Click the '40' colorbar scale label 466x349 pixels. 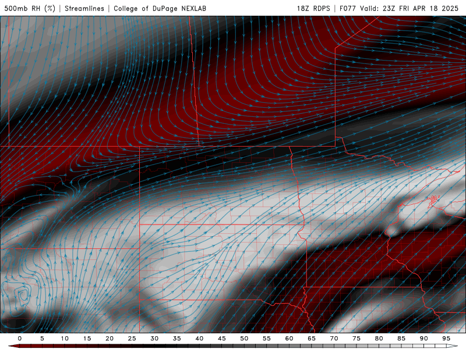pos(199,339)
